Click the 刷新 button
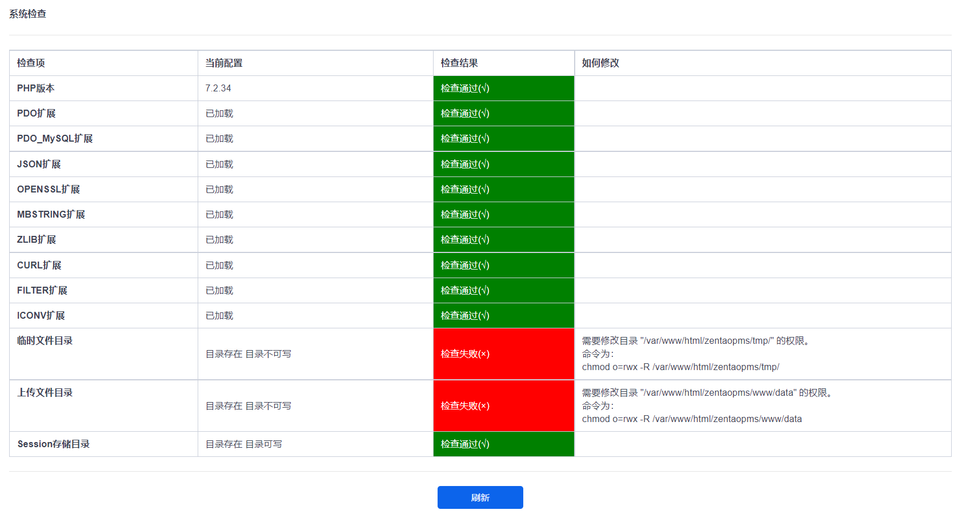This screenshot has height=518, width=962. point(480,497)
